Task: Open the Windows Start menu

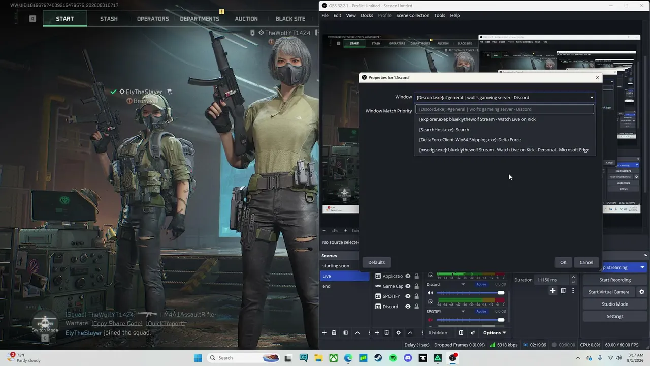Action: click(x=198, y=358)
